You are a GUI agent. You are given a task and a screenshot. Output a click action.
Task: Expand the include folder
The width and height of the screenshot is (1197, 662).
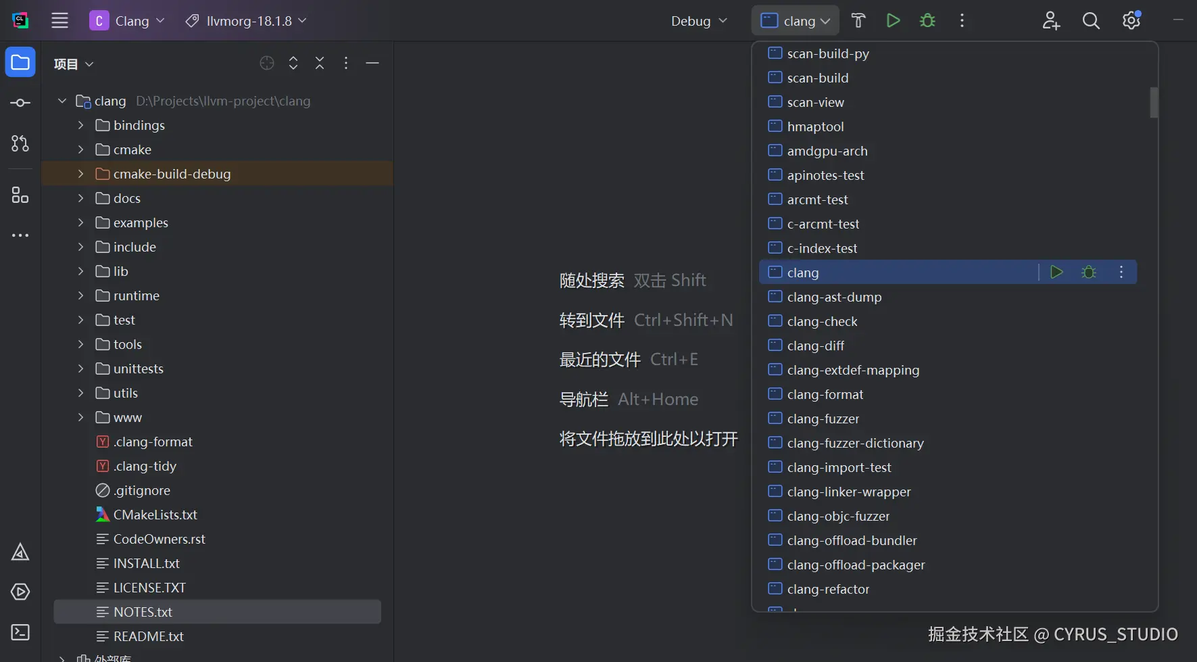point(81,247)
